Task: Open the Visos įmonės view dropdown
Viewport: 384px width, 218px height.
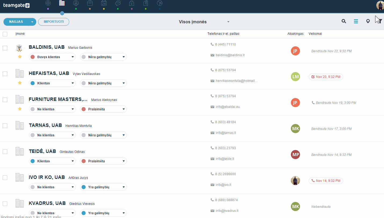Action: click(x=204, y=22)
